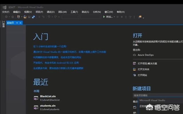Open the 窗口(W) menu
This screenshot has height=114, width=183.
tap(109, 12)
